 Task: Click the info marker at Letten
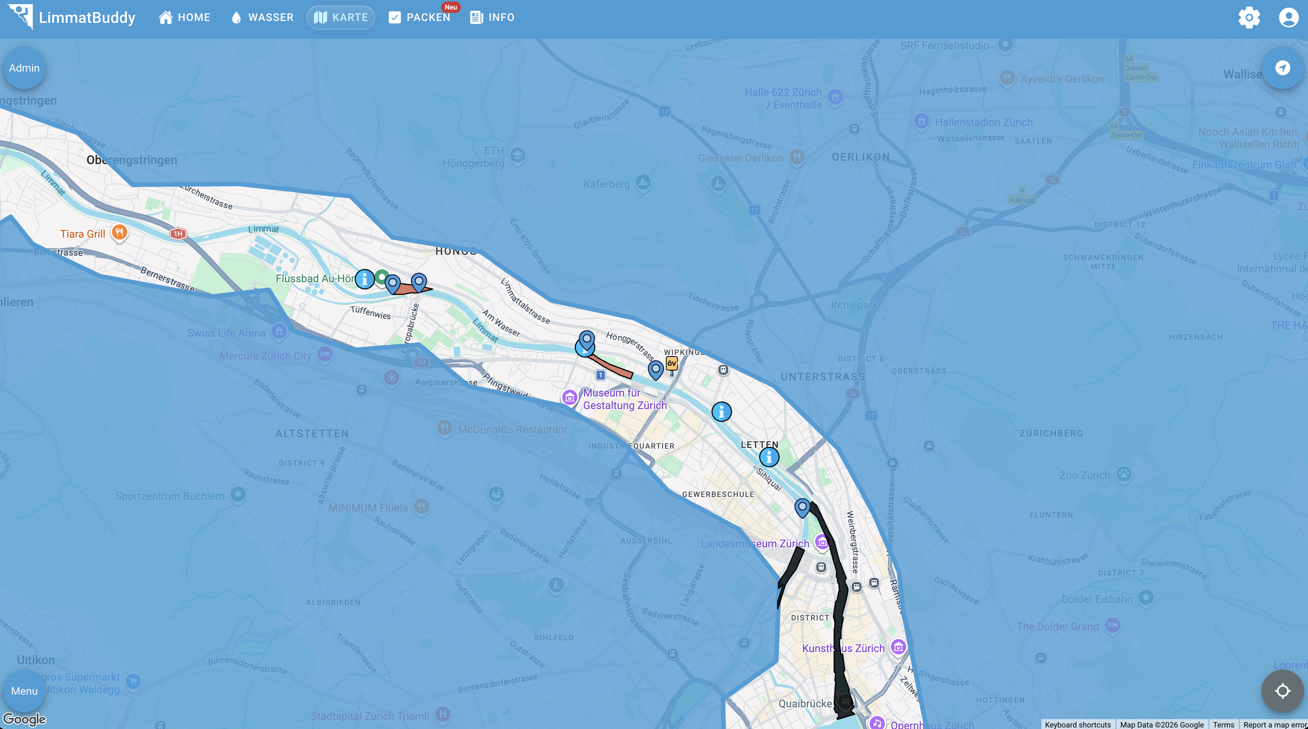coord(769,457)
